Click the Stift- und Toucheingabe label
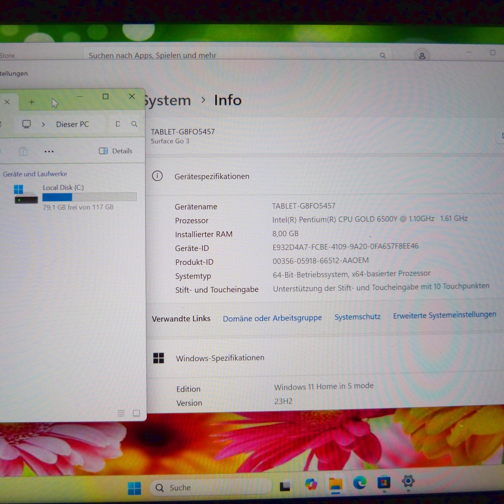Image resolution: width=504 pixels, height=504 pixels. pyautogui.click(x=217, y=290)
